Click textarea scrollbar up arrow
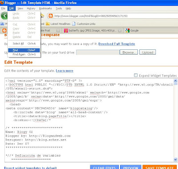178x169 pixels. (x=175, y=81)
